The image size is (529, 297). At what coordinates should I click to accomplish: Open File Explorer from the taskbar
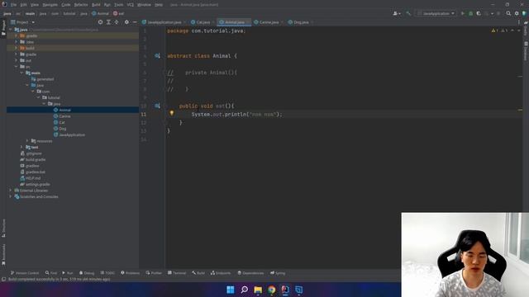point(258,290)
